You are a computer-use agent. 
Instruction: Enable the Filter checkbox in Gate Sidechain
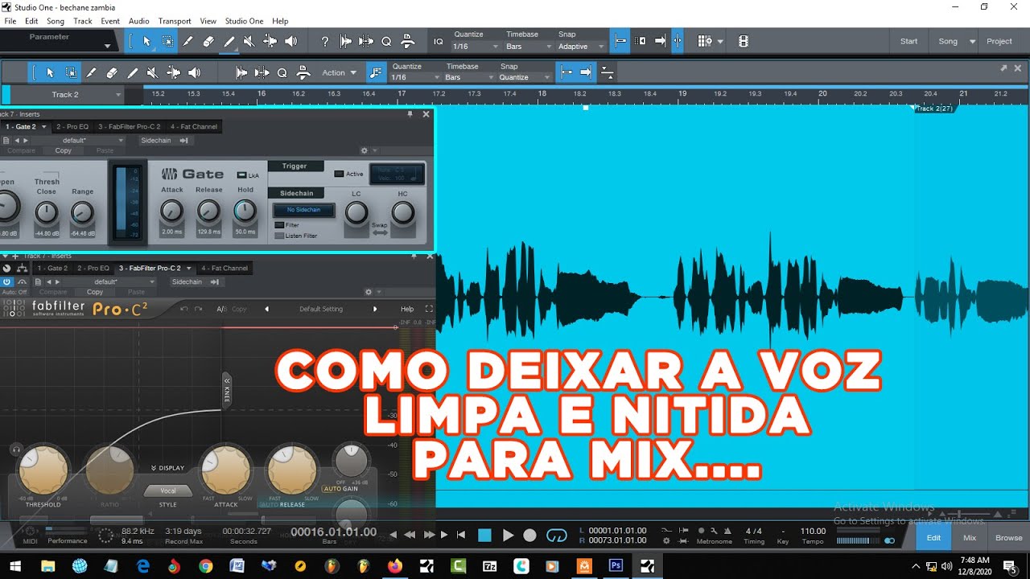coord(279,225)
